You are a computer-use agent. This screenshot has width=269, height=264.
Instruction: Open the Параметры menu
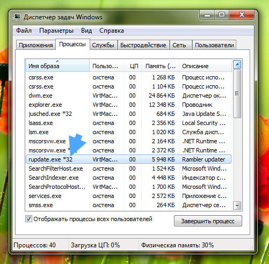click(x=56, y=31)
